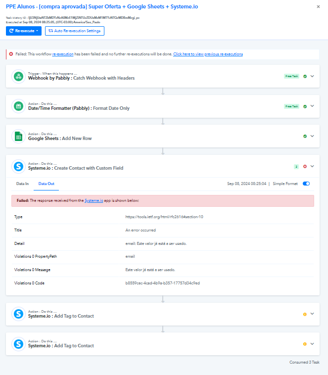Click 'Webhook by Pabbly : Catch Webhook with Headers' title
The width and height of the screenshot is (328, 375).
[81, 78]
